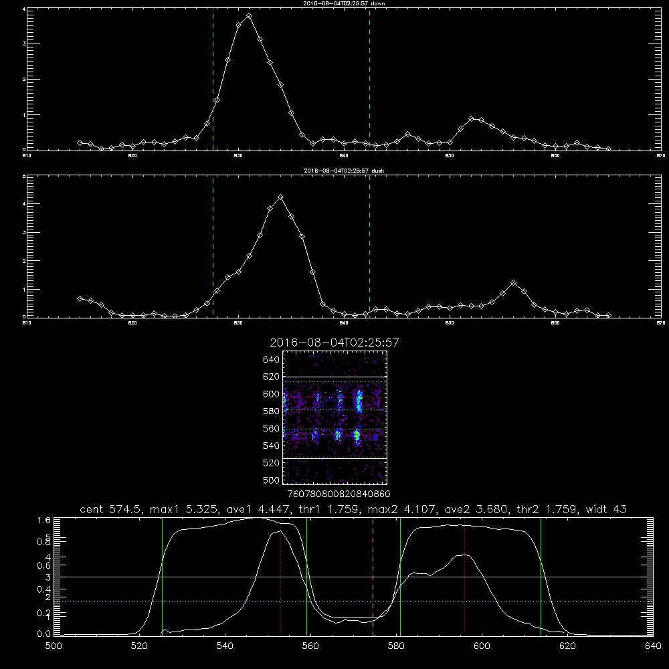Click the orange dashed center line in bottom plot
Viewport: 669px width, 669px height.
373,577
